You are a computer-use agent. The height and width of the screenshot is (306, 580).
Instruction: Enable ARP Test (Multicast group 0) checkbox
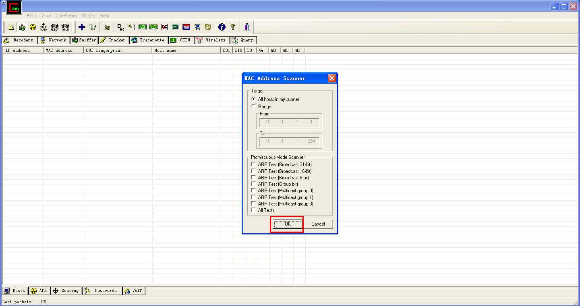pos(253,190)
